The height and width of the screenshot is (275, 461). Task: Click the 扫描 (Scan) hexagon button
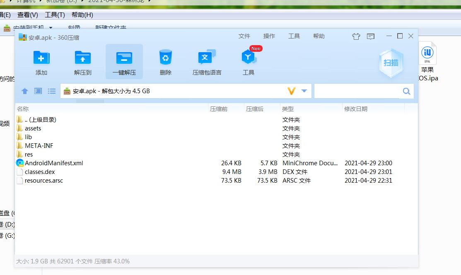(x=391, y=63)
